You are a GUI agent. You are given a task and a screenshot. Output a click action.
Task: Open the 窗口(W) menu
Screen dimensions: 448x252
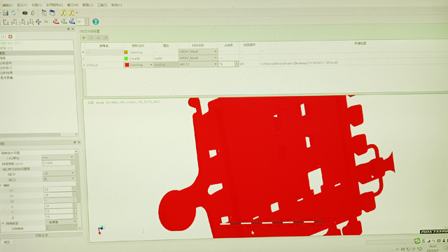pos(73,5)
